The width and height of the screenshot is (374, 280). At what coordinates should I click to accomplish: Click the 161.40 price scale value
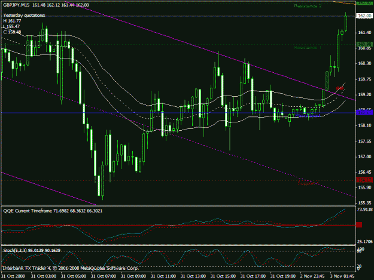(x=365, y=33)
